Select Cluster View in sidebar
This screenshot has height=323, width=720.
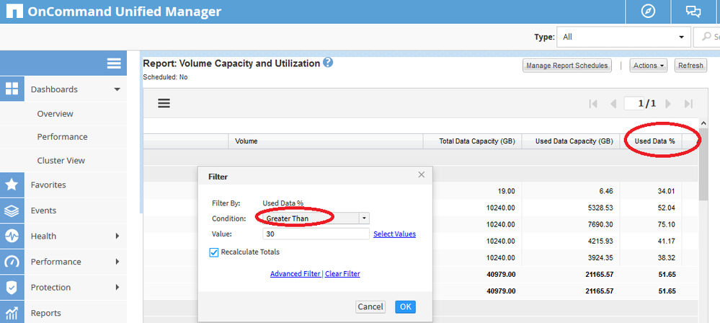pos(61,160)
